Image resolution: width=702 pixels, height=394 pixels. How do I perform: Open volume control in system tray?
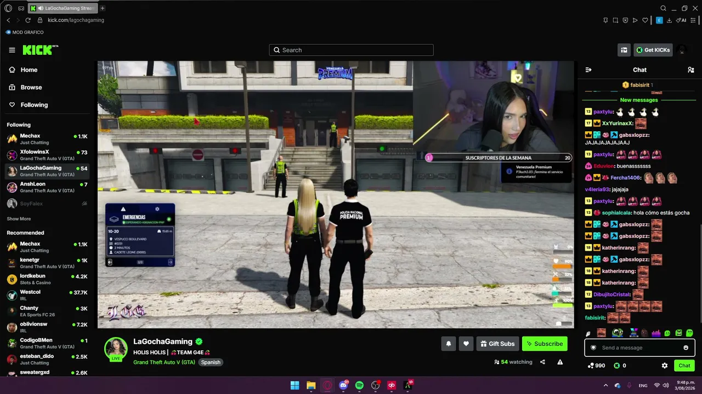[x=666, y=385]
